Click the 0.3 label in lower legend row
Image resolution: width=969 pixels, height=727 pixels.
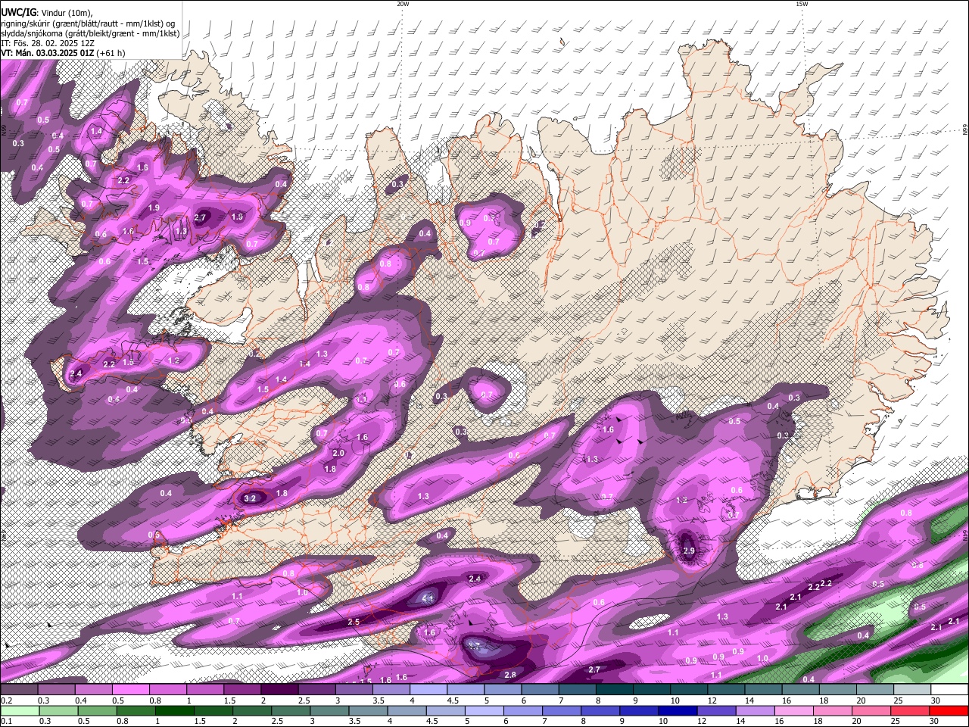45,721
